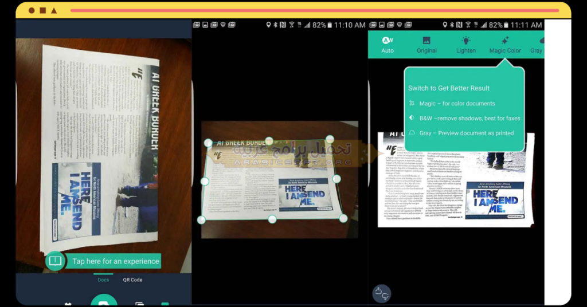Screen dimensions: 587x307
Task: Select the left-middle crop edge handle
Action: click(205, 182)
